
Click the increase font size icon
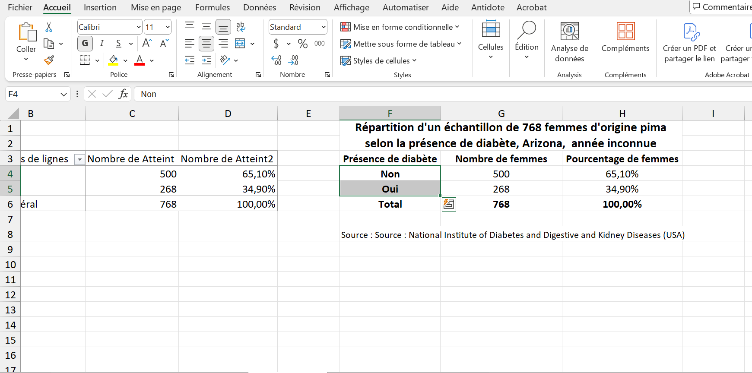coord(147,44)
